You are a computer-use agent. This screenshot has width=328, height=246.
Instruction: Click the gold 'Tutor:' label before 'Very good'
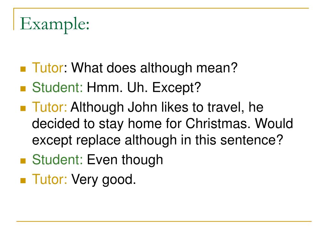tap(50, 179)
